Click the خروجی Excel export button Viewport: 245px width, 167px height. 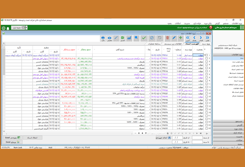[x=13, y=138]
